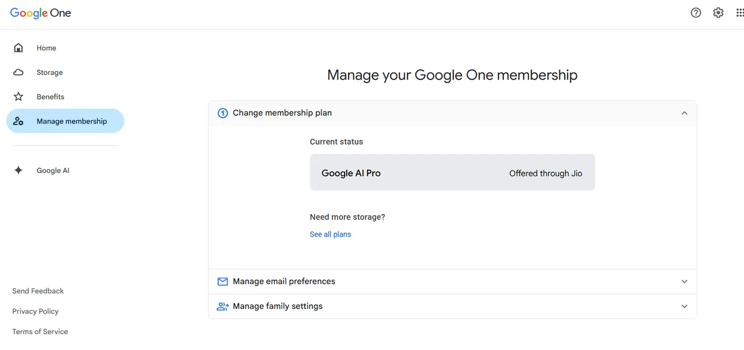
Task: Click the Manage membership person-gear icon
Action: [18, 121]
